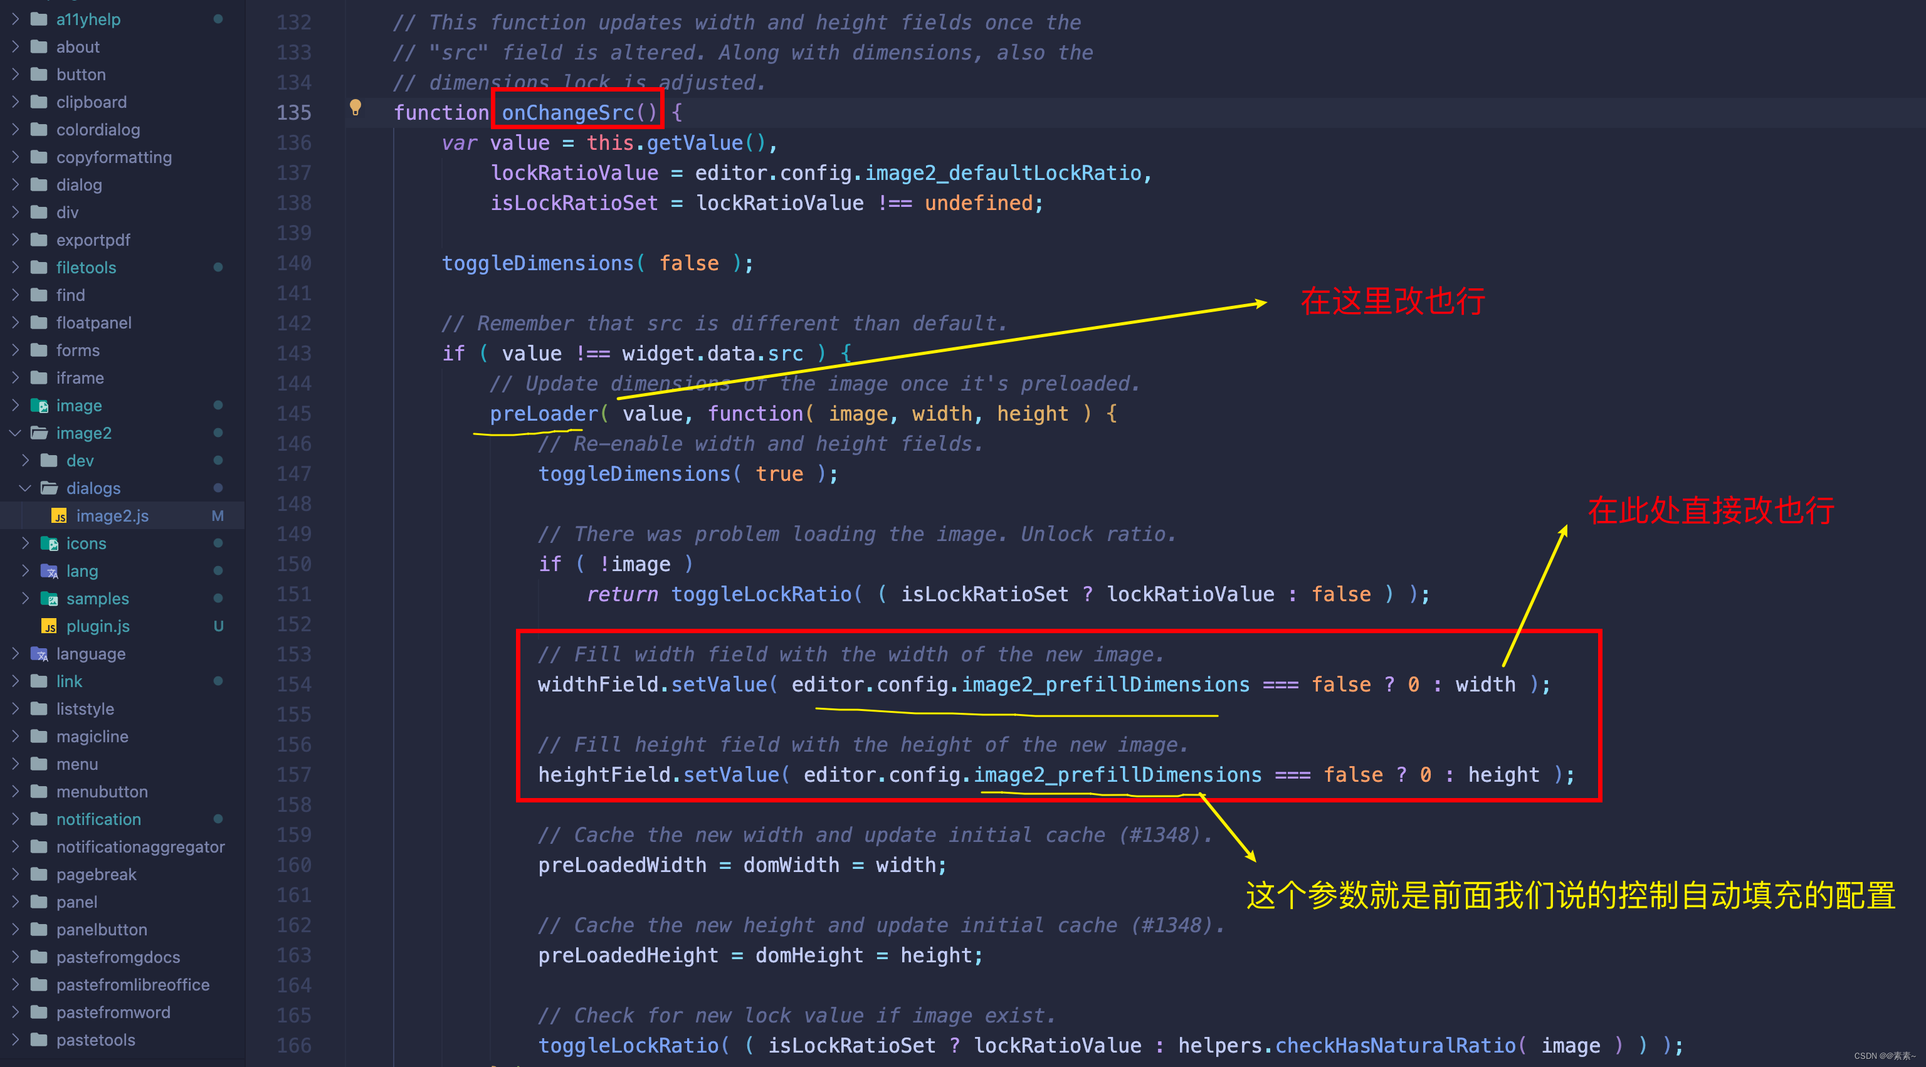
Task: Click the preLoader call on line 145
Action: [x=544, y=414]
